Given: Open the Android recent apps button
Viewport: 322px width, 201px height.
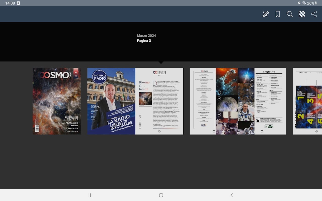Looking at the screenshot, I should [x=91, y=195].
